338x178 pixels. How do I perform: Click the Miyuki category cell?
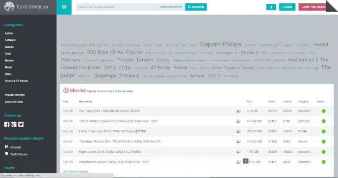(302, 141)
